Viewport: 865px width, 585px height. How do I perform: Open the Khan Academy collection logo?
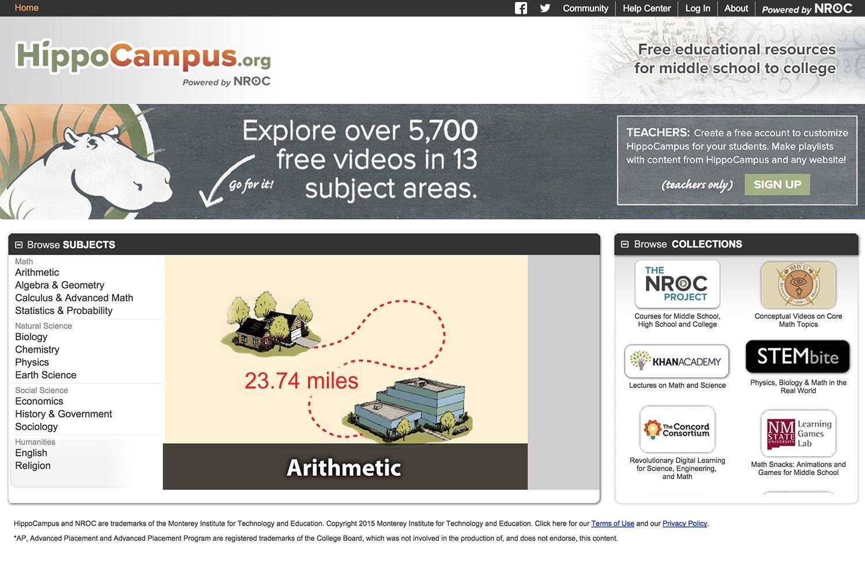click(x=677, y=361)
